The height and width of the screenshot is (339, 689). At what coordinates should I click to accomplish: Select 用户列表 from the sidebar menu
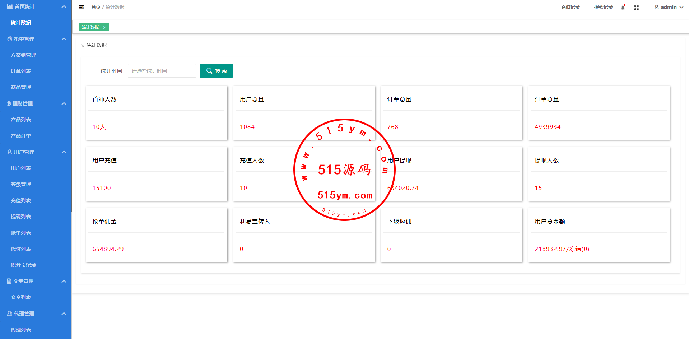coord(21,168)
